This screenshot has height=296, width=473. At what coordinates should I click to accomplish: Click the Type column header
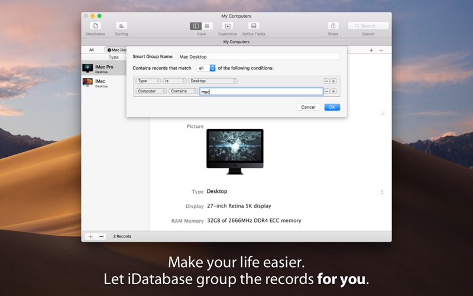[114, 57]
